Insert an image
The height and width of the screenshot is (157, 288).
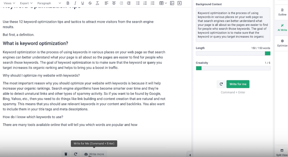(172, 3)
